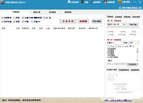Select the 包含 radio button
143x103 pixels.
(116, 46)
